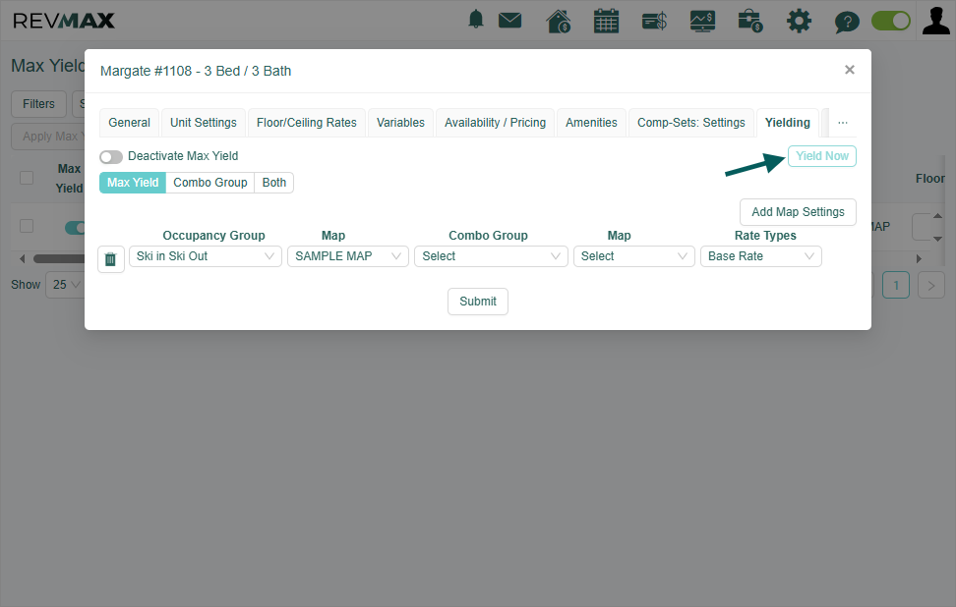Screen dimensions: 956x607
Task: Click Add Map Settings button
Action: point(798,212)
